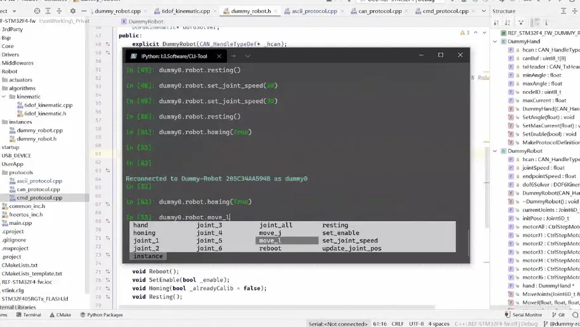Image resolution: width=580 pixels, height=327 pixels.
Task: Open the hidden editor tabs dropdown
Action: click(x=484, y=11)
